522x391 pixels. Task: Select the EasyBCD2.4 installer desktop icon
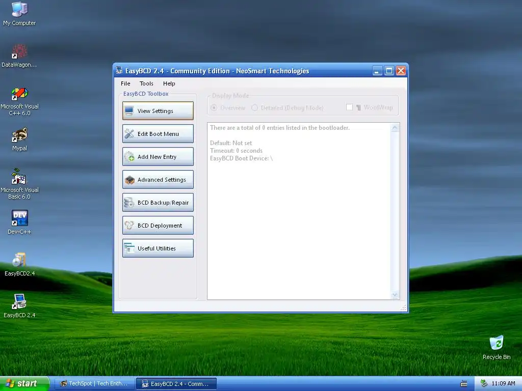pyautogui.click(x=19, y=265)
